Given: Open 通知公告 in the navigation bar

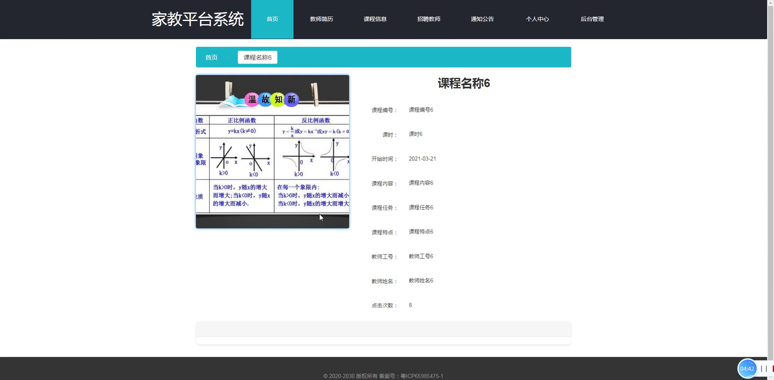Looking at the screenshot, I should coord(482,19).
